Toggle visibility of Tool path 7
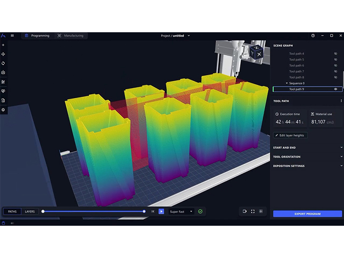Viewport: 344px width, 258px height. coord(335,71)
